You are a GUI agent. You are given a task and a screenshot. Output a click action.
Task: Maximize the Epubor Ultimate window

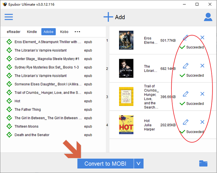coord(197,4)
